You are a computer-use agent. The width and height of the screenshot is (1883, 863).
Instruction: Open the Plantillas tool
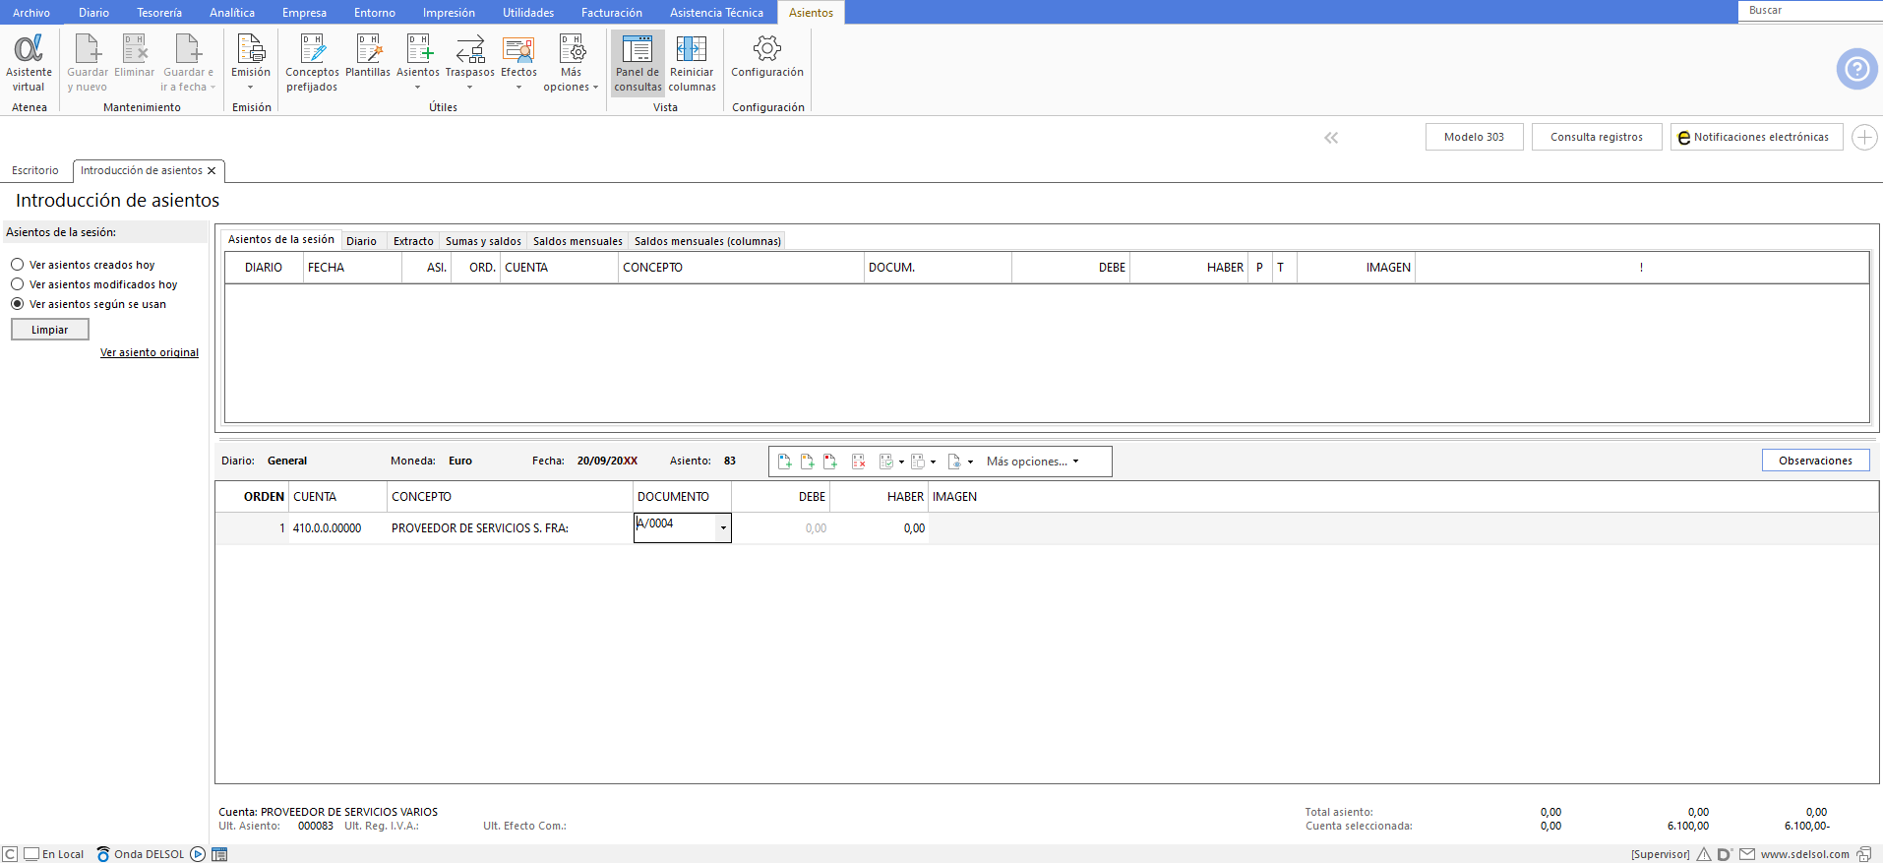point(368,56)
